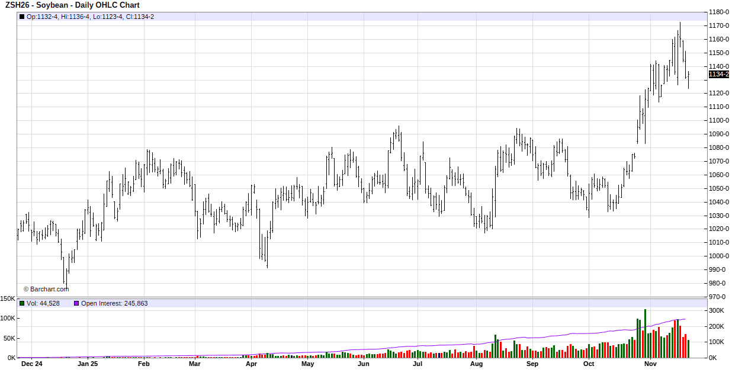The height and width of the screenshot is (382, 732).
Task: Click the tallest green volume bar
Action: 645,333
